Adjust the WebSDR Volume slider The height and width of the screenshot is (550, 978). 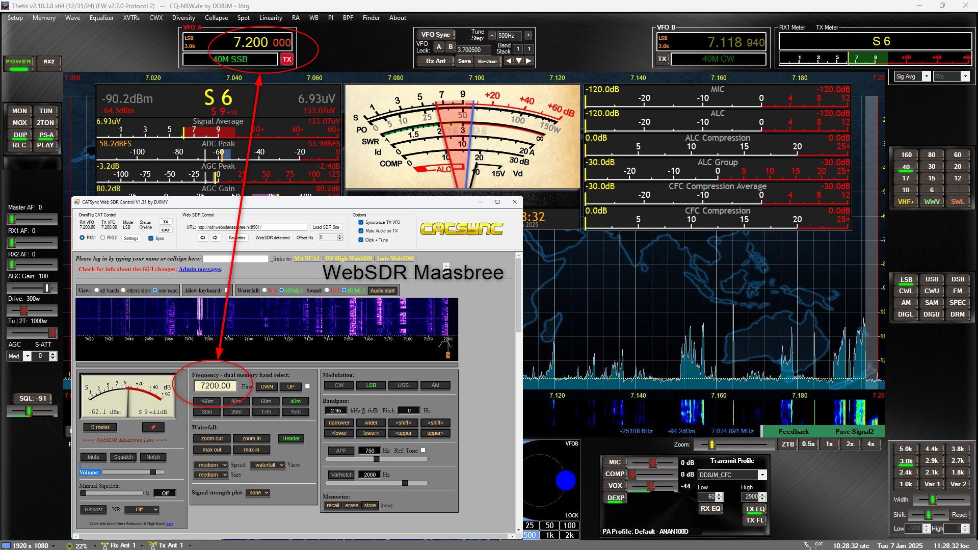click(133, 473)
